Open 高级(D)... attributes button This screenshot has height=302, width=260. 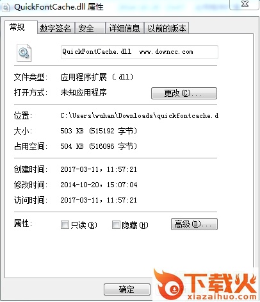pyautogui.click(x=194, y=224)
